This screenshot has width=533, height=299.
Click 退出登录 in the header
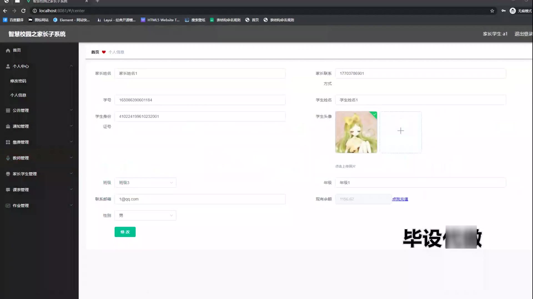[523, 34]
